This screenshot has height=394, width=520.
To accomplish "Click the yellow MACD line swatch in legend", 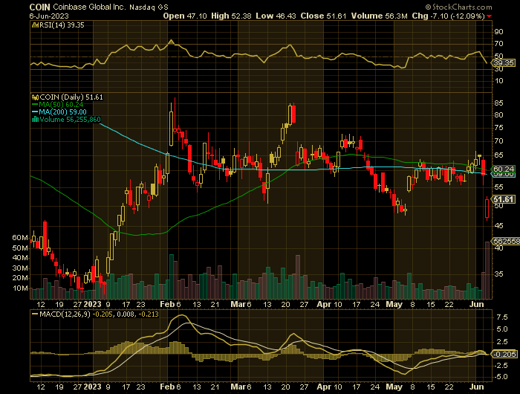I will [x=35, y=314].
